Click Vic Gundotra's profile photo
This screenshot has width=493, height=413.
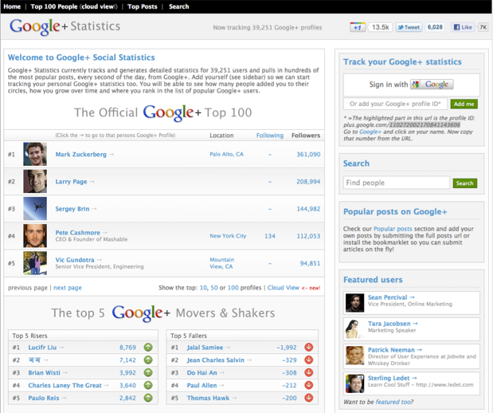(x=35, y=263)
